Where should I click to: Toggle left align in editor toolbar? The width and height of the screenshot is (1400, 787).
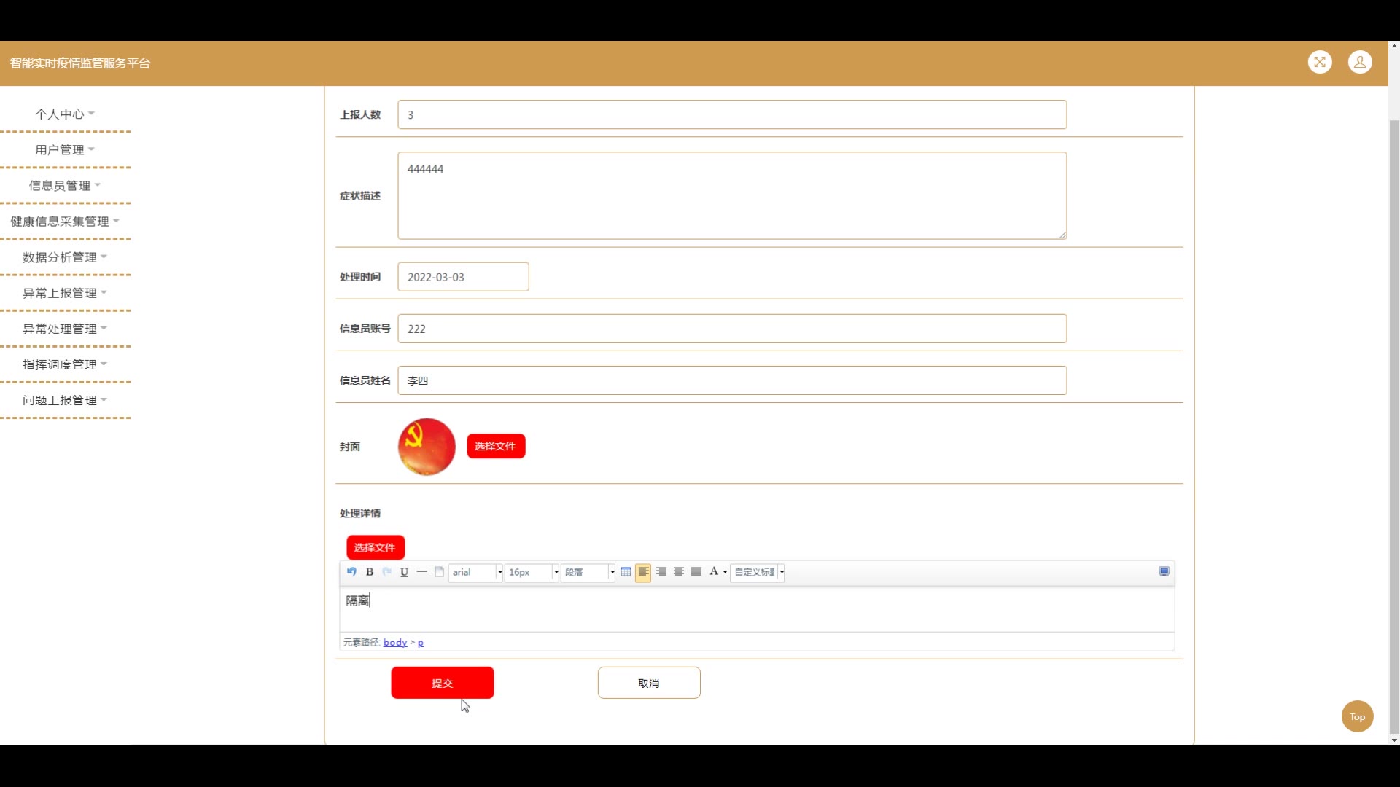pos(643,572)
